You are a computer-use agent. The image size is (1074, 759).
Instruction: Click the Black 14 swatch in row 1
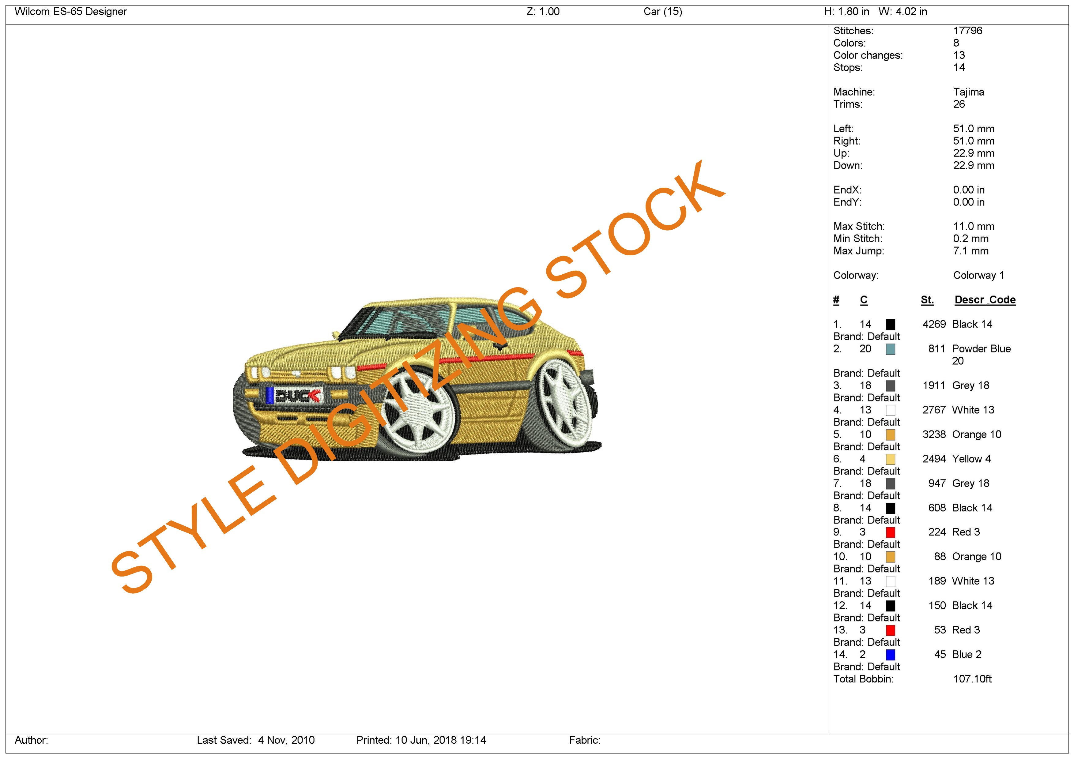tap(890, 325)
